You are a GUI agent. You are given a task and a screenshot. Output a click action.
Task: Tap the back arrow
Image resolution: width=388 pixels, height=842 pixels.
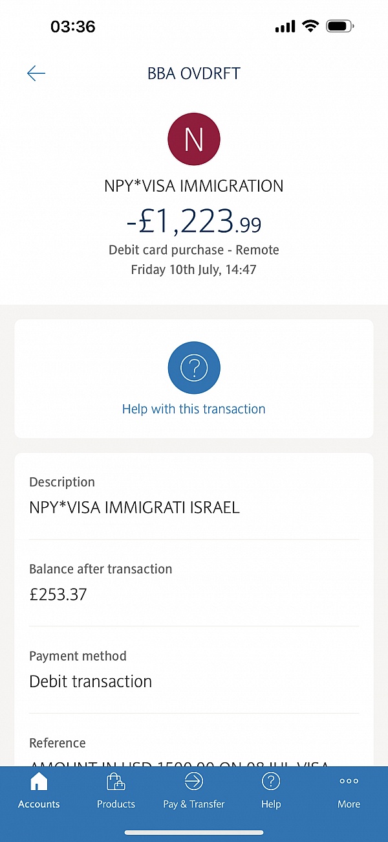coord(36,73)
